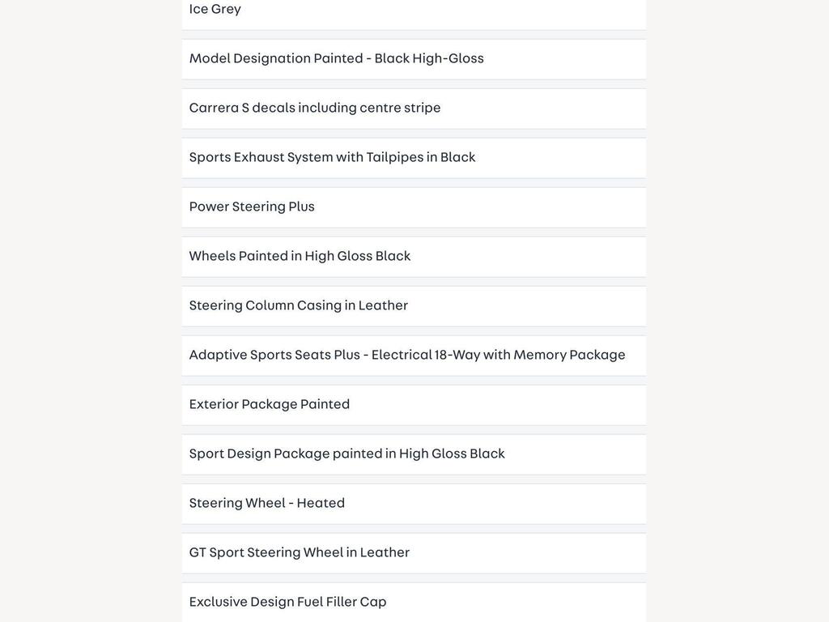The image size is (829, 622).
Task: Choose GT Sport Steering Wheel in Leather
Action: click(x=414, y=553)
